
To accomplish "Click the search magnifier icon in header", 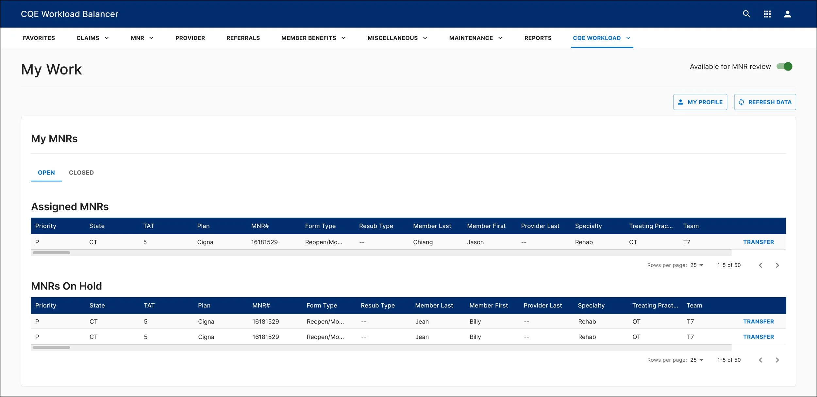I will (746, 14).
